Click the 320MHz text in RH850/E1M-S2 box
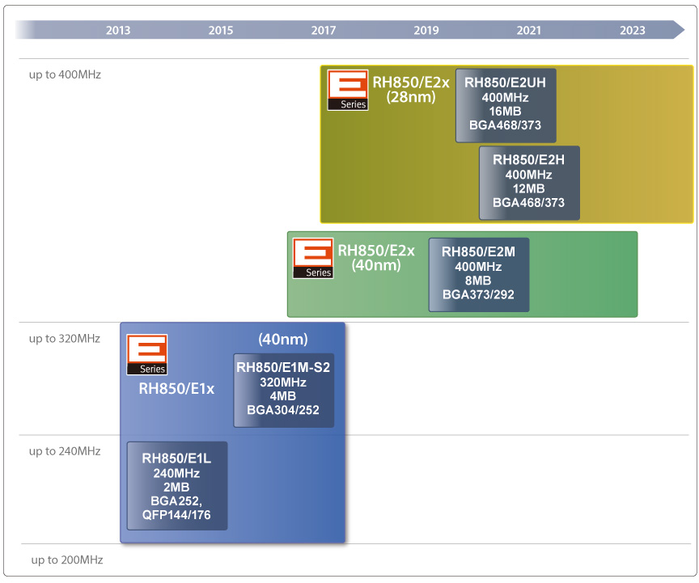 click(283, 382)
